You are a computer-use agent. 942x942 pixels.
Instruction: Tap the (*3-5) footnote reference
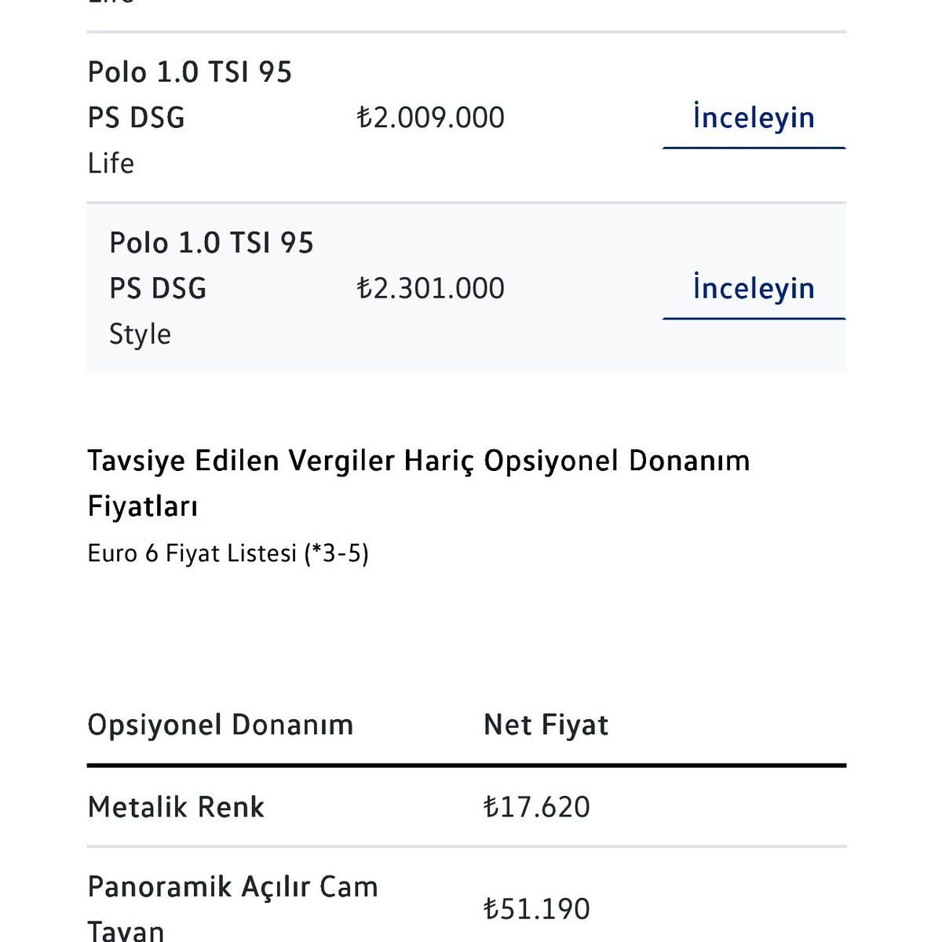click(x=336, y=553)
